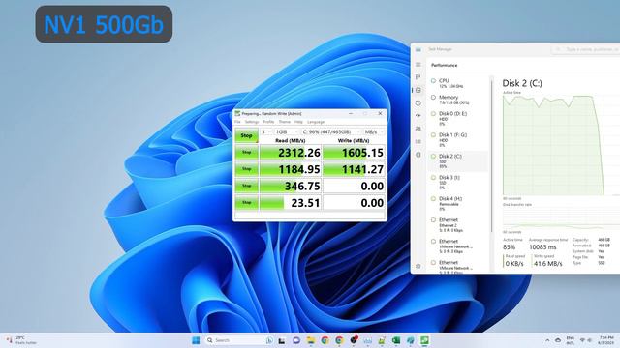Open weather widget on taskbar
This screenshot has height=348, width=620.
tap(21, 340)
